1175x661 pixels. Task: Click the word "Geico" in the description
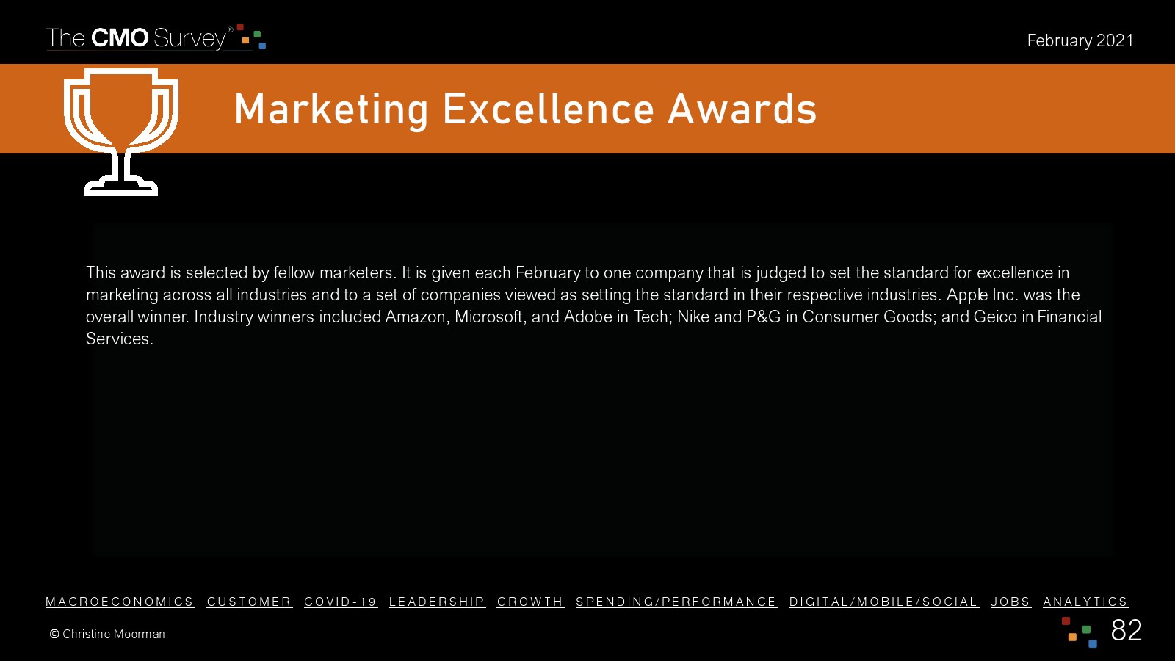[x=995, y=317]
